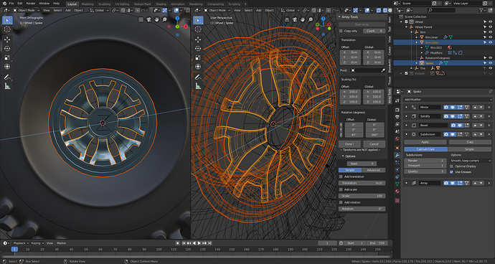
Task: Select the Transform tool in left viewport
Action: click(7, 67)
